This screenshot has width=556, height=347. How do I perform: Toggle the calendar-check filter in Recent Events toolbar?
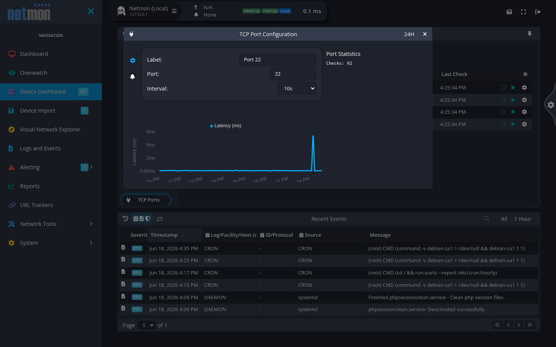(x=136, y=219)
